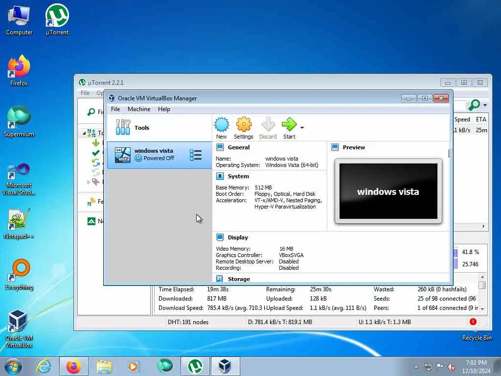Open the General section title link
501x376 pixels.
[x=239, y=147]
